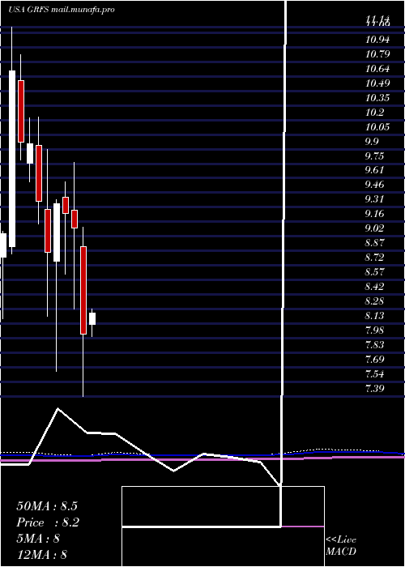Click the 7.83 price axis label
This screenshot has height=567, width=405.
click(x=374, y=344)
